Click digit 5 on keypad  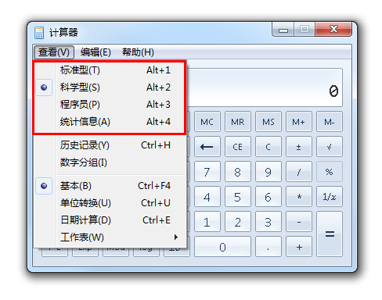click(238, 197)
